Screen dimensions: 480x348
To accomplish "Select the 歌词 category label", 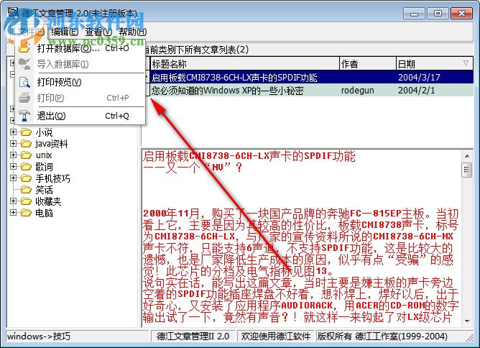I will (44, 167).
